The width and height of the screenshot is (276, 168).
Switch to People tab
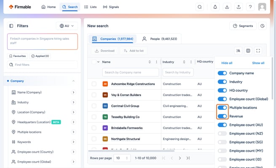159,39
